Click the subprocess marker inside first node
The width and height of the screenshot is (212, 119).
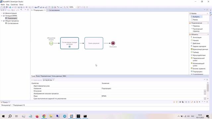(70, 47)
